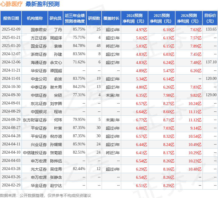The height and width of the screenshot is (198, 218).
Task: Click 2026 forecast 9.82亿
Action: 196,95
